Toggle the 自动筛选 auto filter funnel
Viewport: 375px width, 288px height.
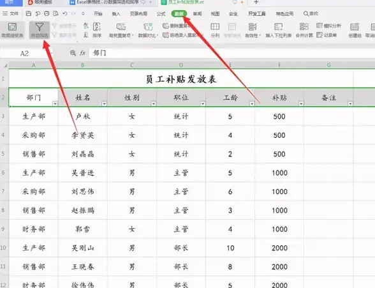pyautogui.click(x=40, y=30)
